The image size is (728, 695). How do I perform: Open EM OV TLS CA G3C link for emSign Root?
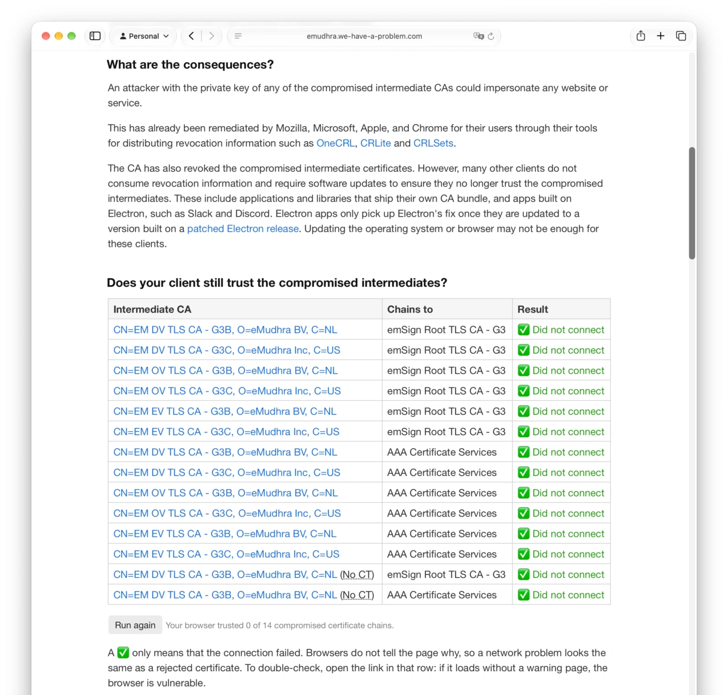pos(227,391)
